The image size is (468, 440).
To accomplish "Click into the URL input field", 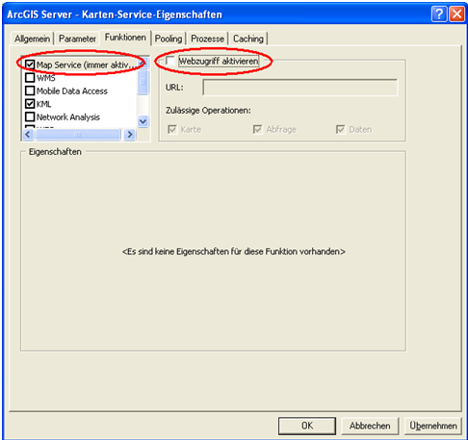I will pyautogui.click(x=300, y=88).
